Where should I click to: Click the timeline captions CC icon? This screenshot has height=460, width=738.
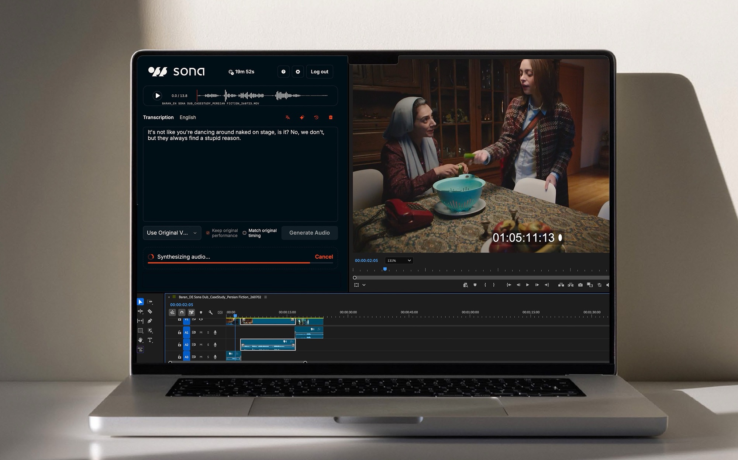coord(220,313)
